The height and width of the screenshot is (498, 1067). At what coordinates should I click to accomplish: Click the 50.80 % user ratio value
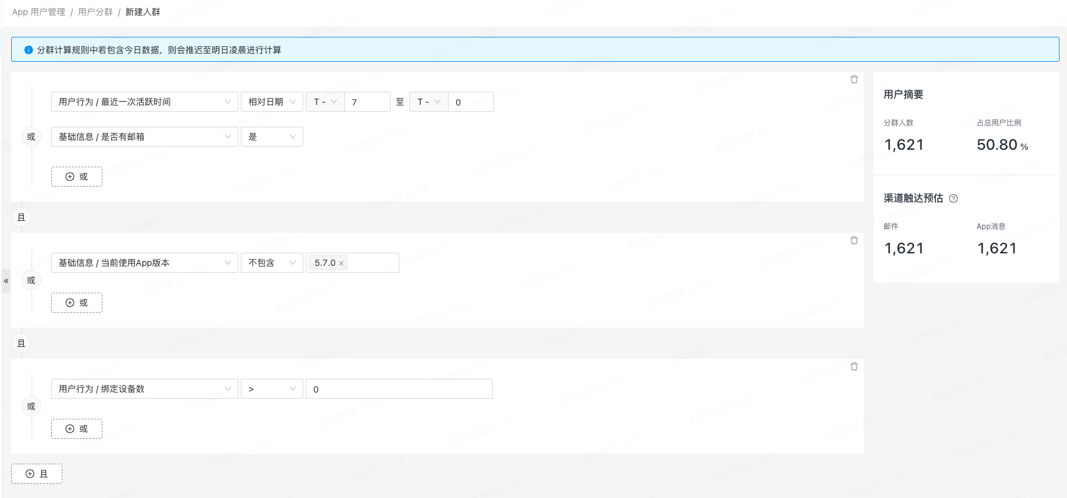1002,145
